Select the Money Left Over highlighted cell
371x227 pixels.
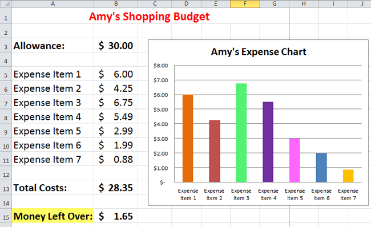[53, 216]
